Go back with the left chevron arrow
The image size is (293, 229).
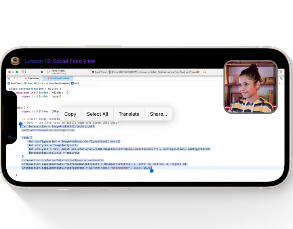point(13,78)
